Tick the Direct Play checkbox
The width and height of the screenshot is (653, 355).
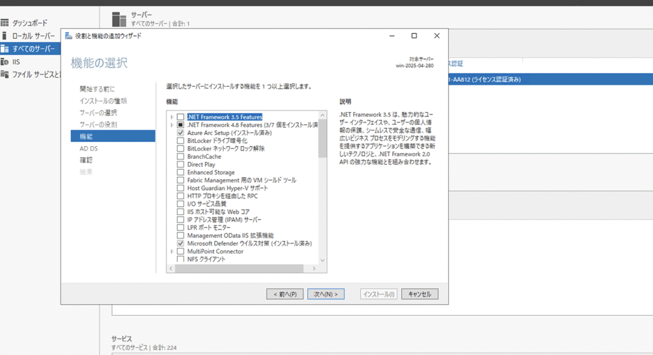coord(180,164)
